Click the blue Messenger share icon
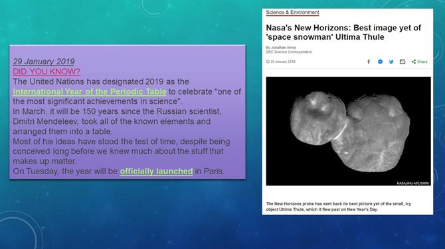This screenshot has height=249, width=445. click(x=380, y=62)
